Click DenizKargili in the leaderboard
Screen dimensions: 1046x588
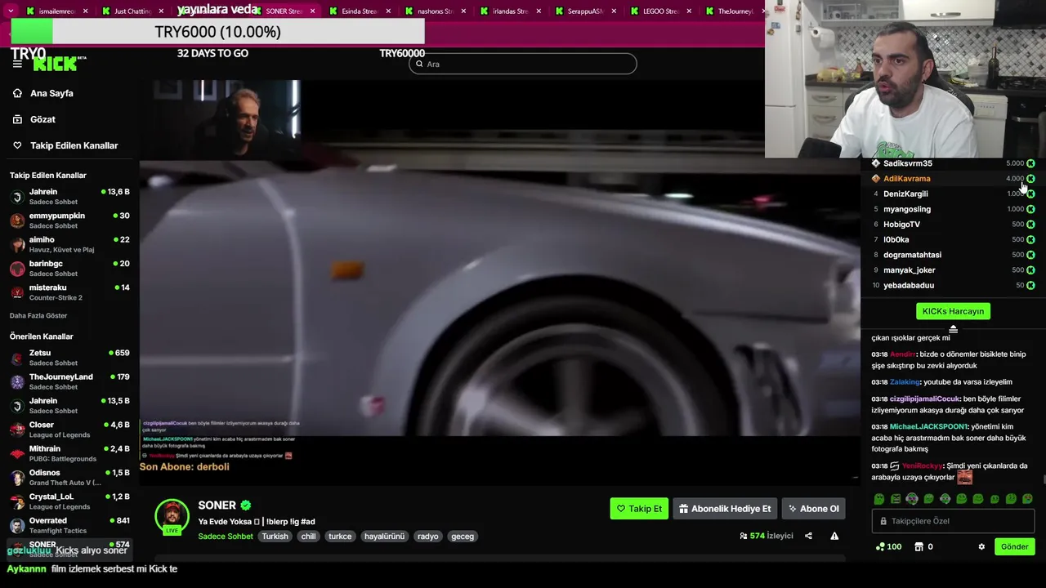pos(905,194)
